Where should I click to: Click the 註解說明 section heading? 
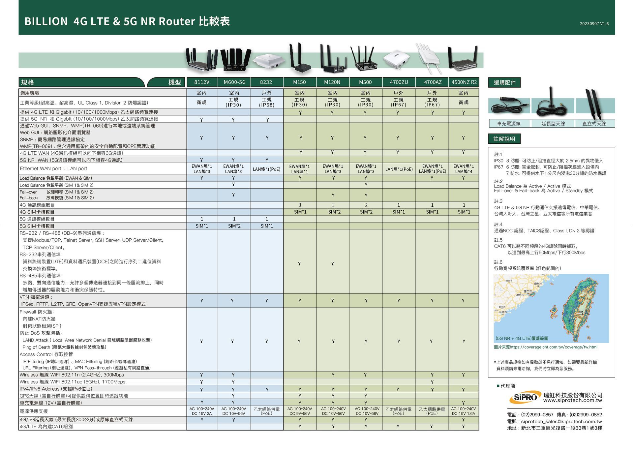504,139
